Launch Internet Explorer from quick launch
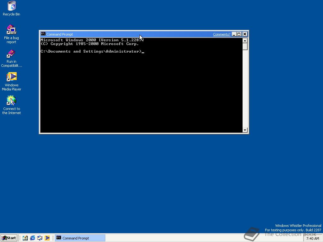The image size is (323, 242). click(32, 238)
